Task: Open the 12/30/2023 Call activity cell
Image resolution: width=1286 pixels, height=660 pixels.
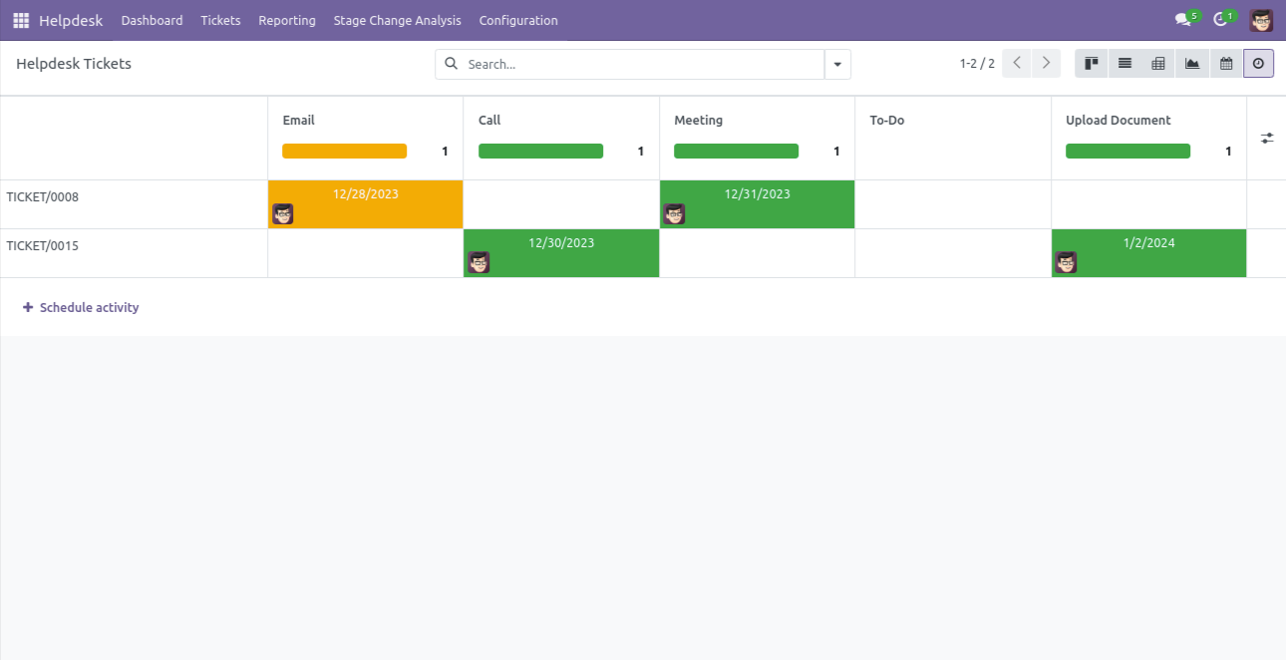Action: point(561,253)
